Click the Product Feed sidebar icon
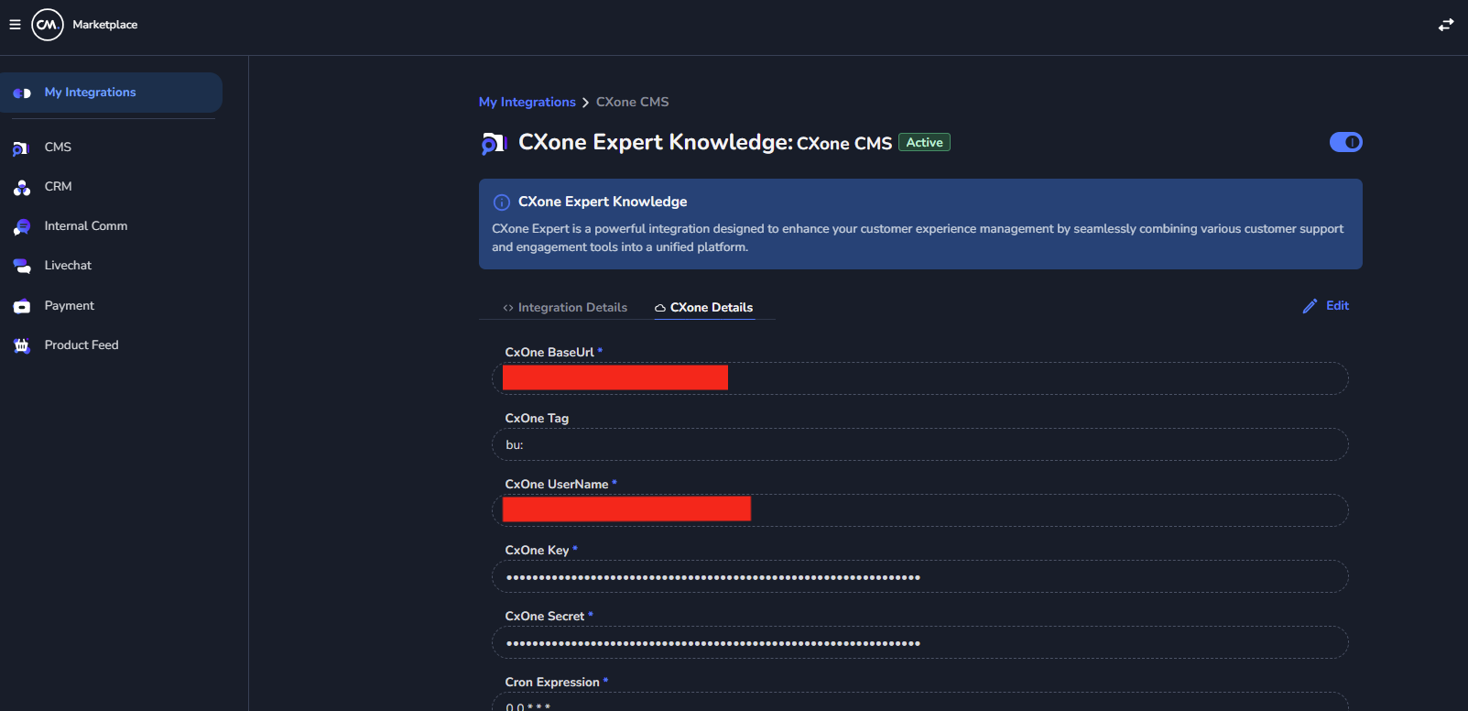This screenshot has width=1468, height=711. [x=22, y=345]
